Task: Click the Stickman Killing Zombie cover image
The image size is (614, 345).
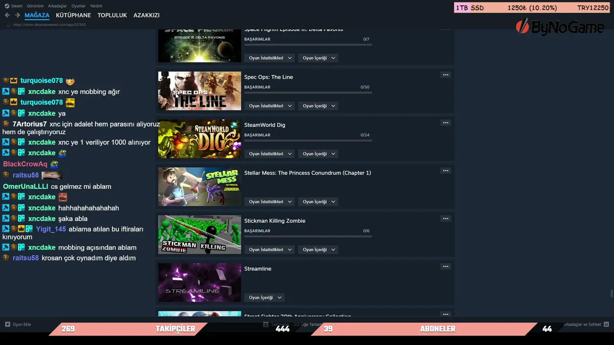Action: click(200, 235)
